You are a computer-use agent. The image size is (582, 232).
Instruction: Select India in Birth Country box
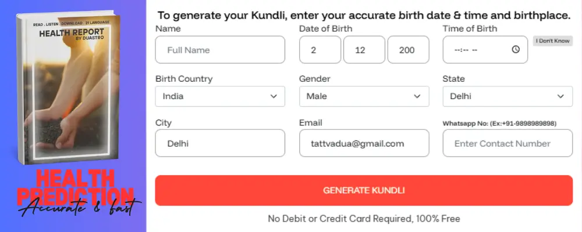coord(173,96)
